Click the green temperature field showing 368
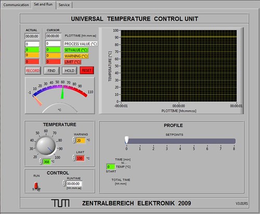This screenshot has width=260, height=214. click(47, 162)
